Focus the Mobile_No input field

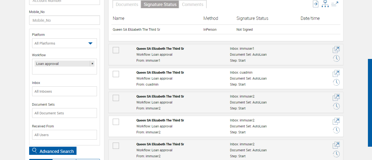coord(64,20)
